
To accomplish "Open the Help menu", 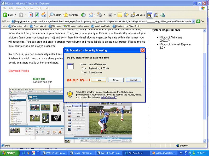I will (47, 8).
